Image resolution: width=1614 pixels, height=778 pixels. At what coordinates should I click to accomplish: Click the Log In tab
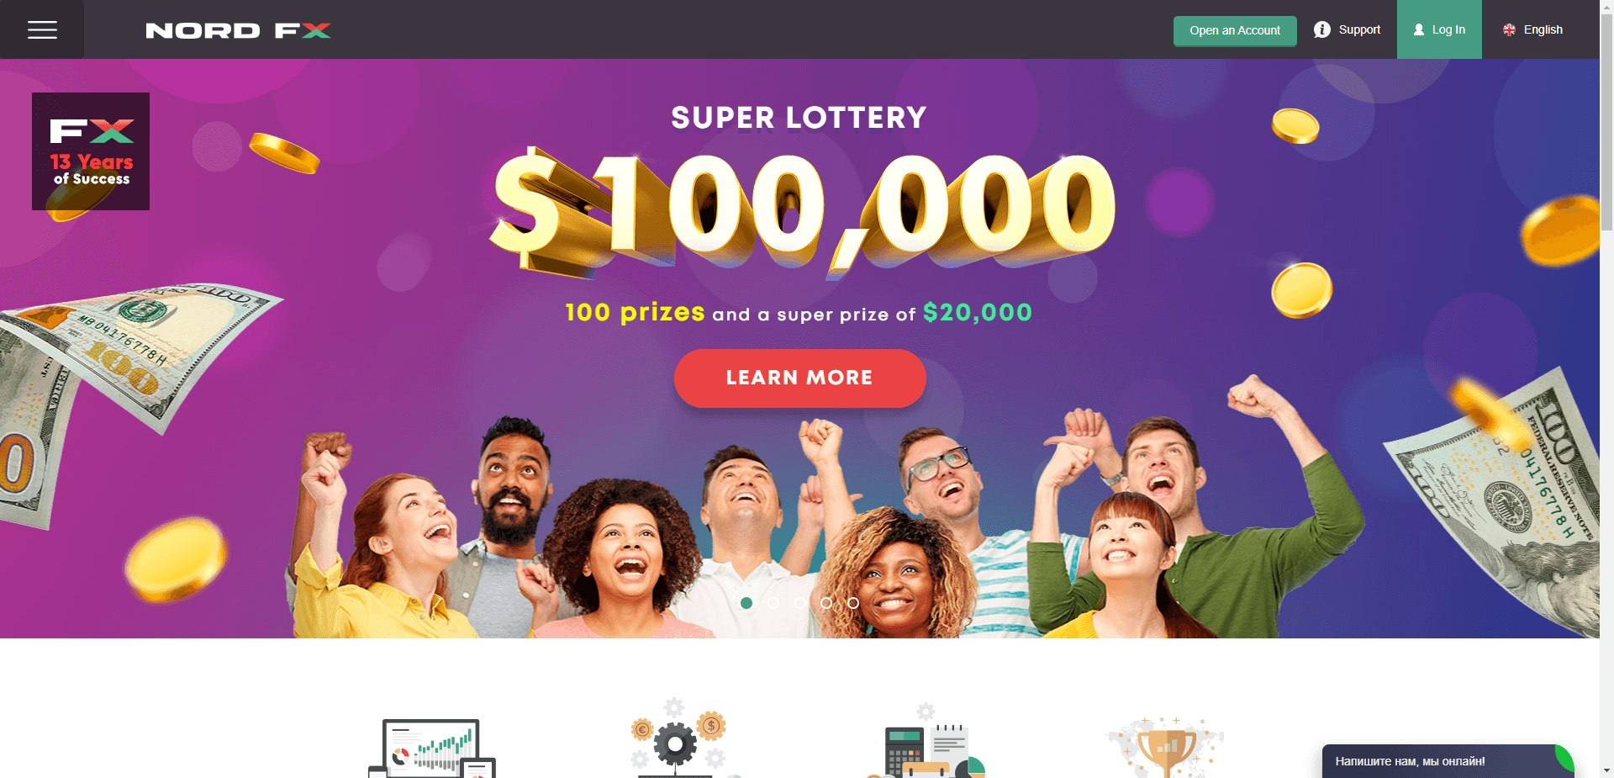pos(1439,29)
